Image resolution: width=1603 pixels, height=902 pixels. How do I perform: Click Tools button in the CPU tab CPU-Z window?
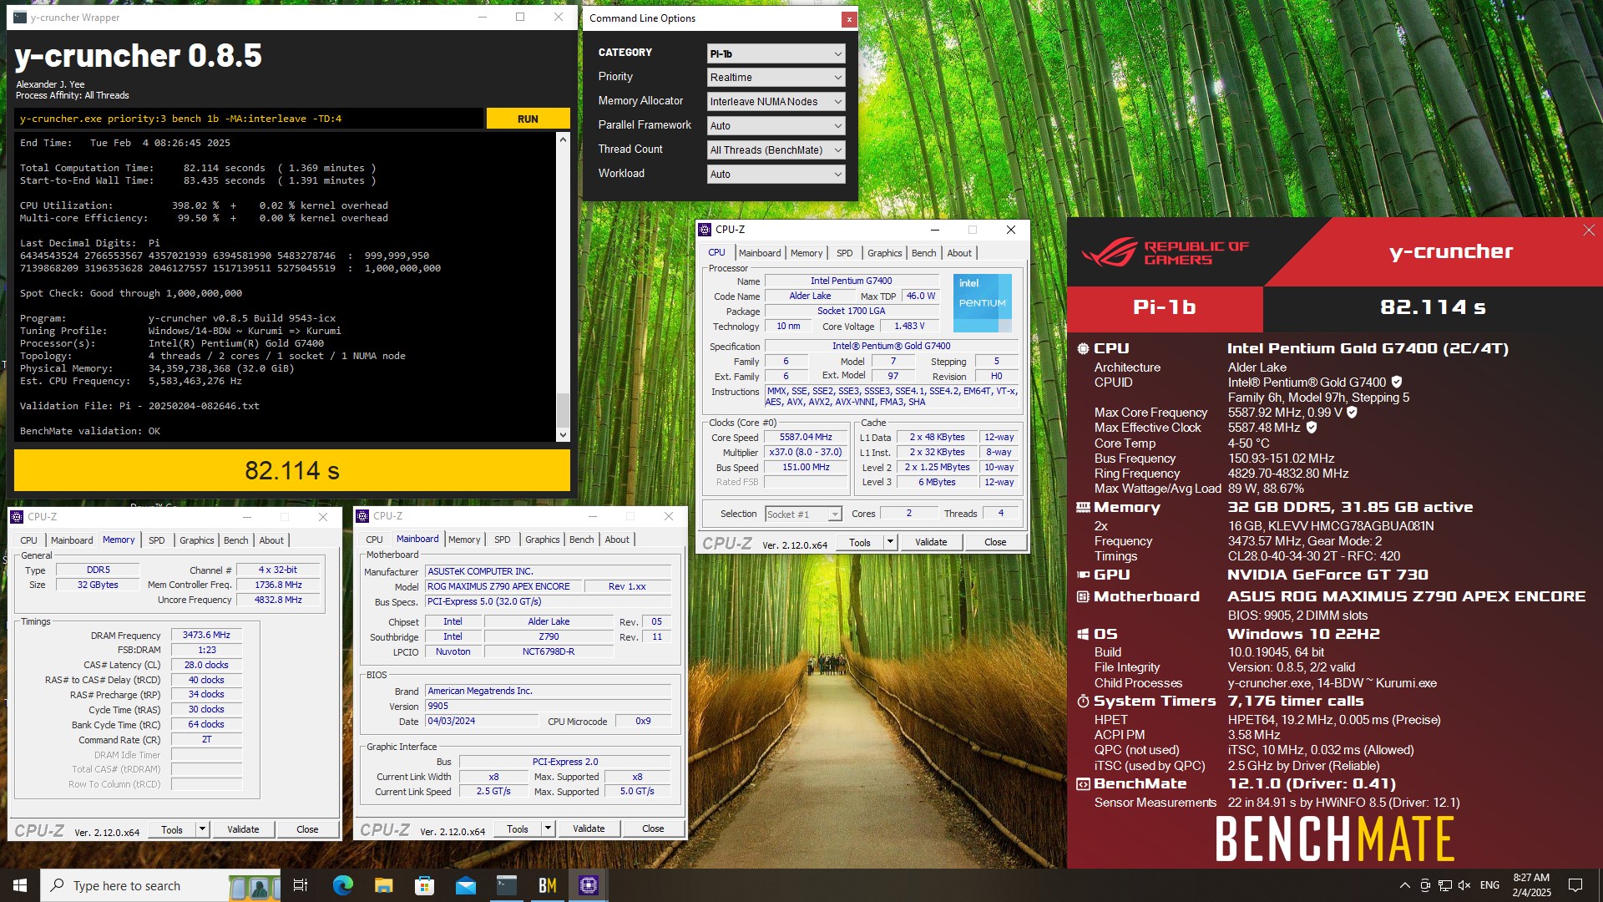(860, 542)
